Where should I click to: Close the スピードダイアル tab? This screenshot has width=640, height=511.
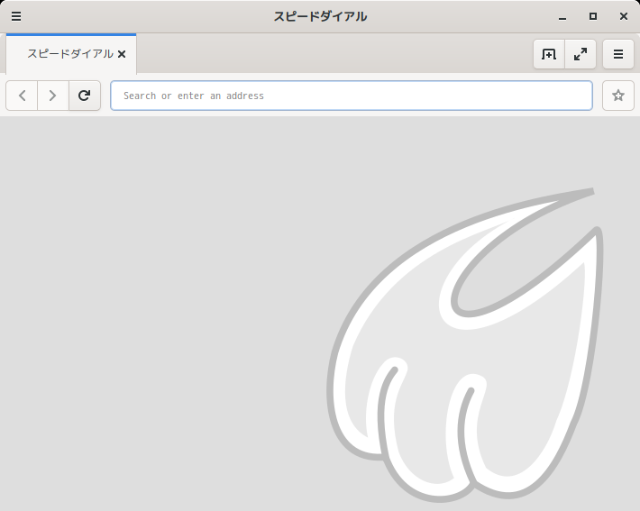(x=122, y=54)
